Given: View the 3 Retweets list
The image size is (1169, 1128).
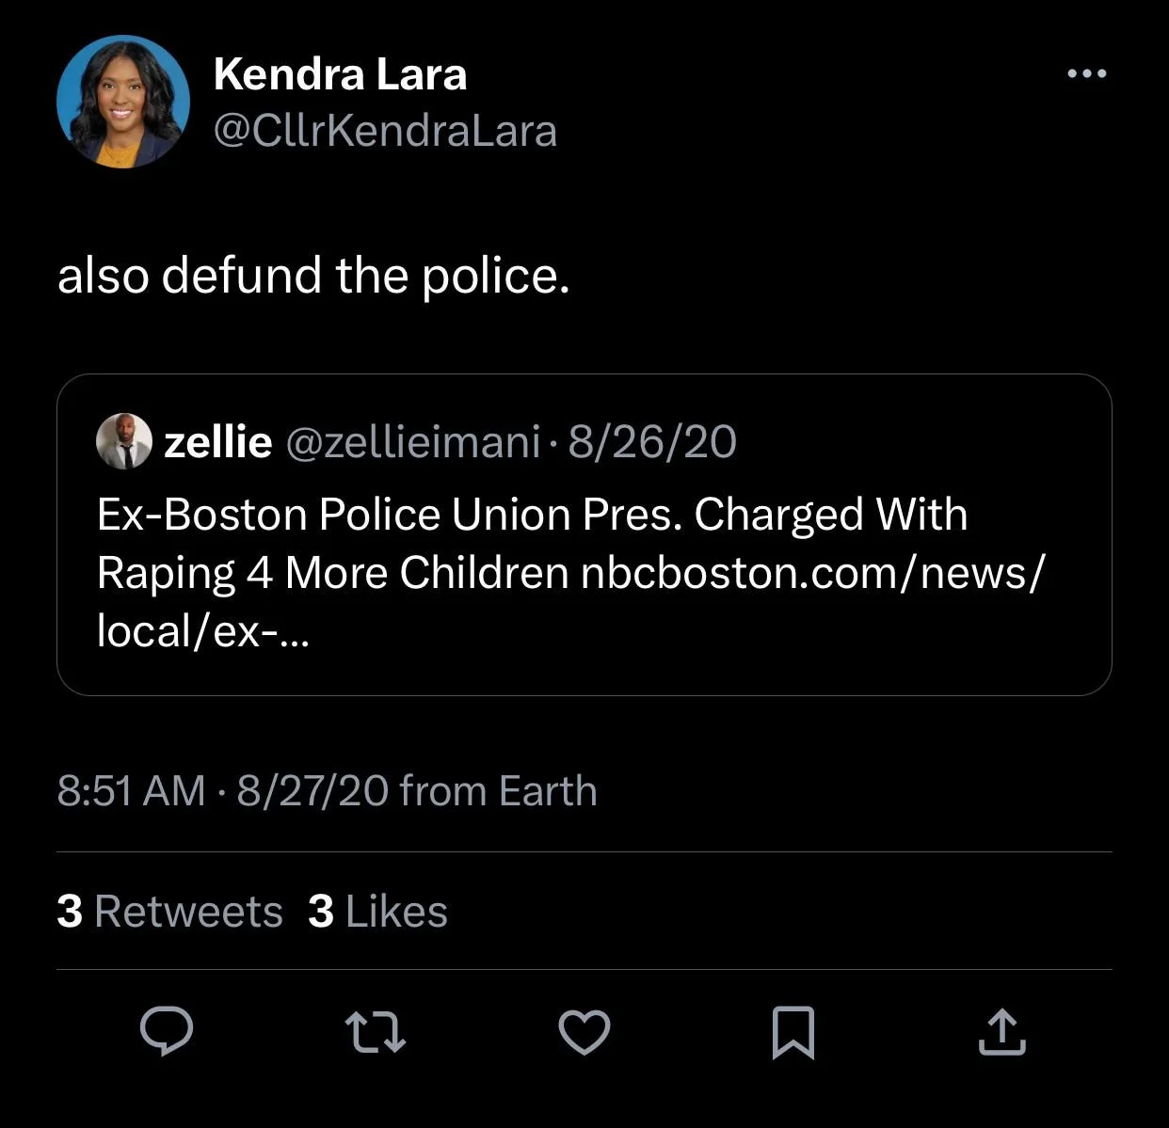Looking at the screenshot, I should click(x=169, y=911).
